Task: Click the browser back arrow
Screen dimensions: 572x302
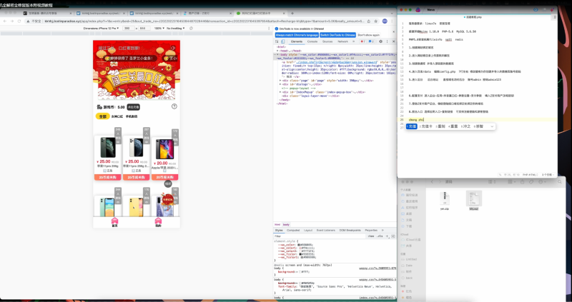Action: pyautogui.click(x=5, y=21)
